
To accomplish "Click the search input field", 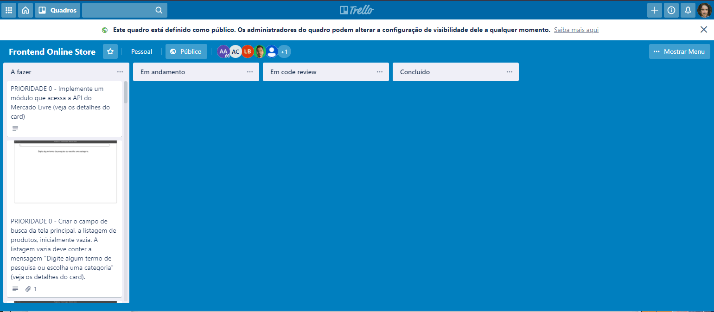I will pyautogui.click(x=125, y=10).
